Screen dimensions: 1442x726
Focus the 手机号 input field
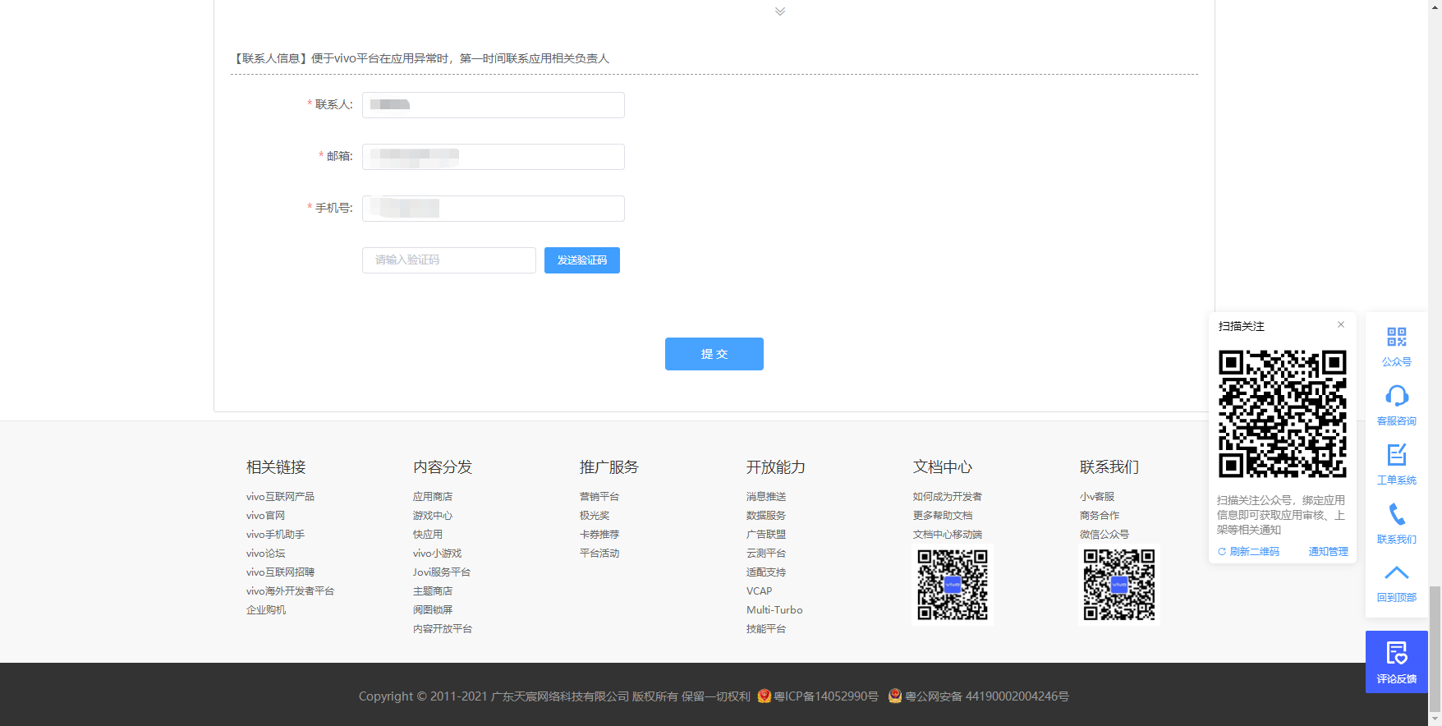494,209
